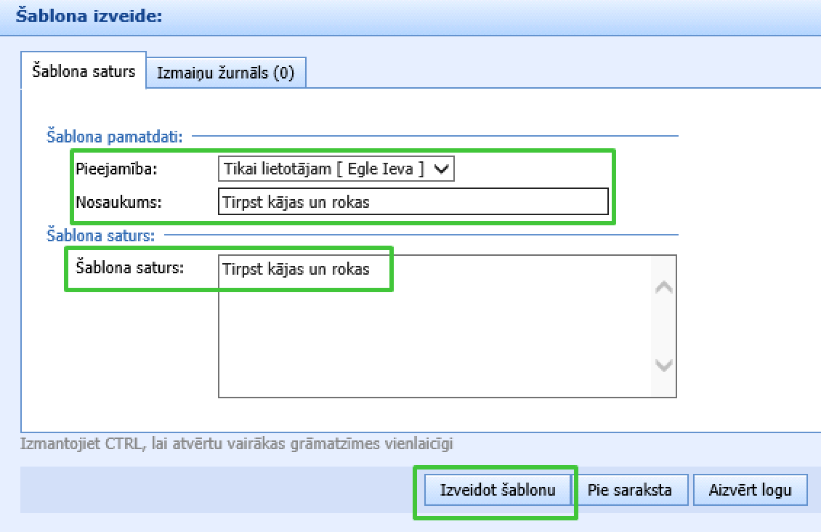Go back via Pie saraksta button
This screenshot has height=532, width=821.
pos(630,490)
